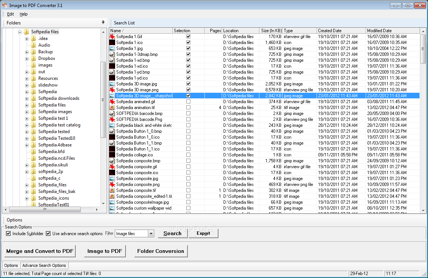Check selection box for Softpedia animation.tif

188,108
